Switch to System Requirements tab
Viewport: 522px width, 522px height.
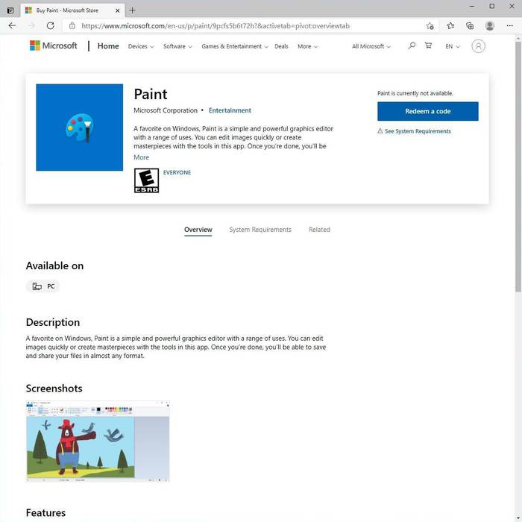click(x=260, y=230)
